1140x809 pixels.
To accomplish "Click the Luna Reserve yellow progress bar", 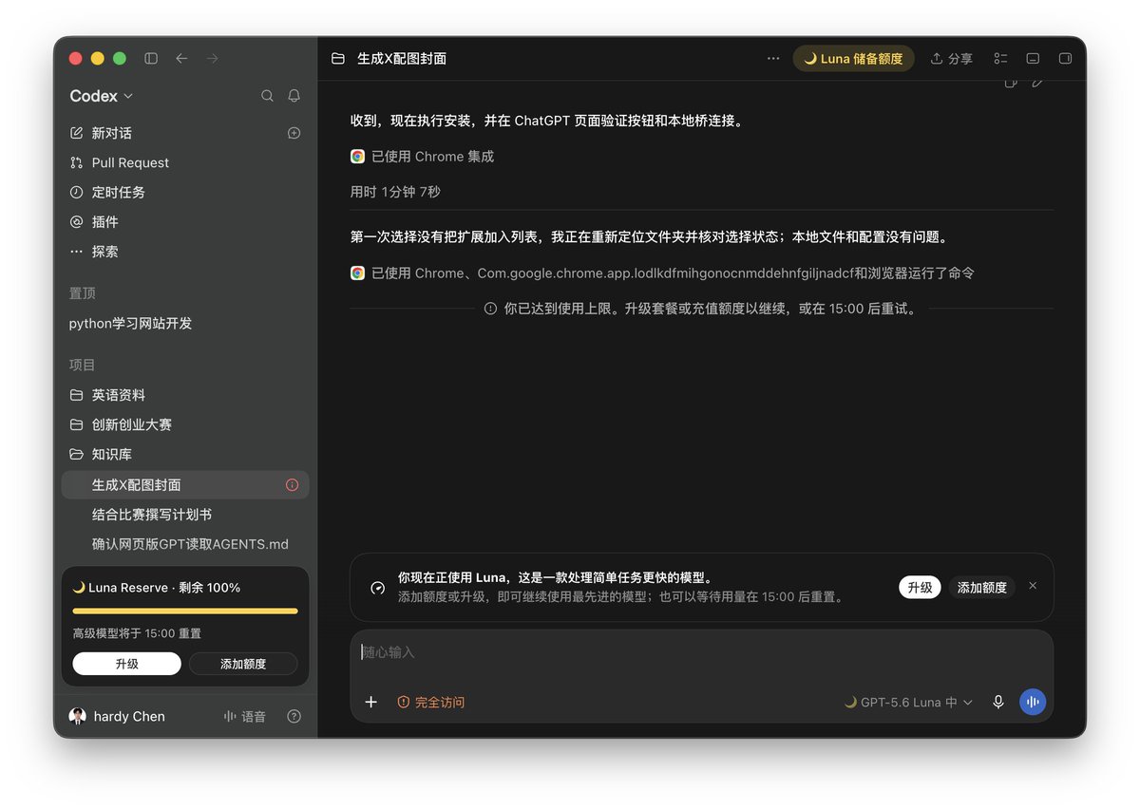I will [185, 611].
